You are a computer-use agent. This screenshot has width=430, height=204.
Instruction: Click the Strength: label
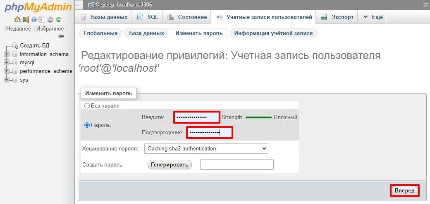(x=232, y=117)
